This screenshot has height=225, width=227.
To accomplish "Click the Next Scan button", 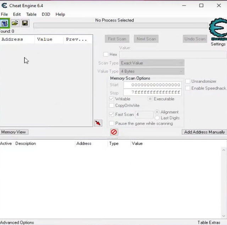I will (x=146, y=39).
